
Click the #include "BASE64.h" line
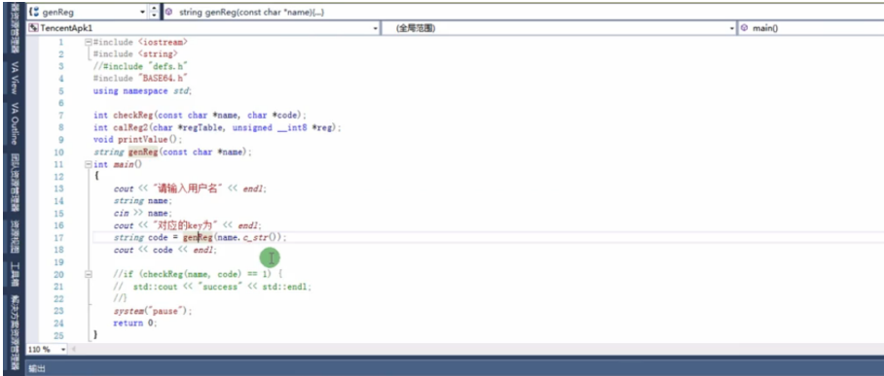tap(140, 79)
